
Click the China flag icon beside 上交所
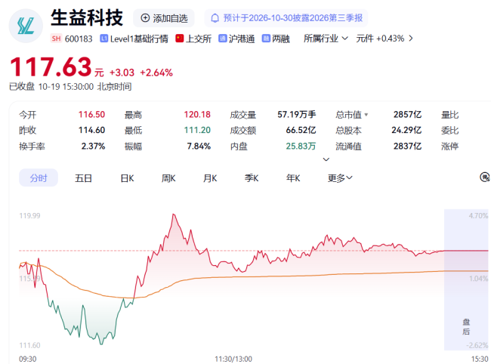point(180,39)
